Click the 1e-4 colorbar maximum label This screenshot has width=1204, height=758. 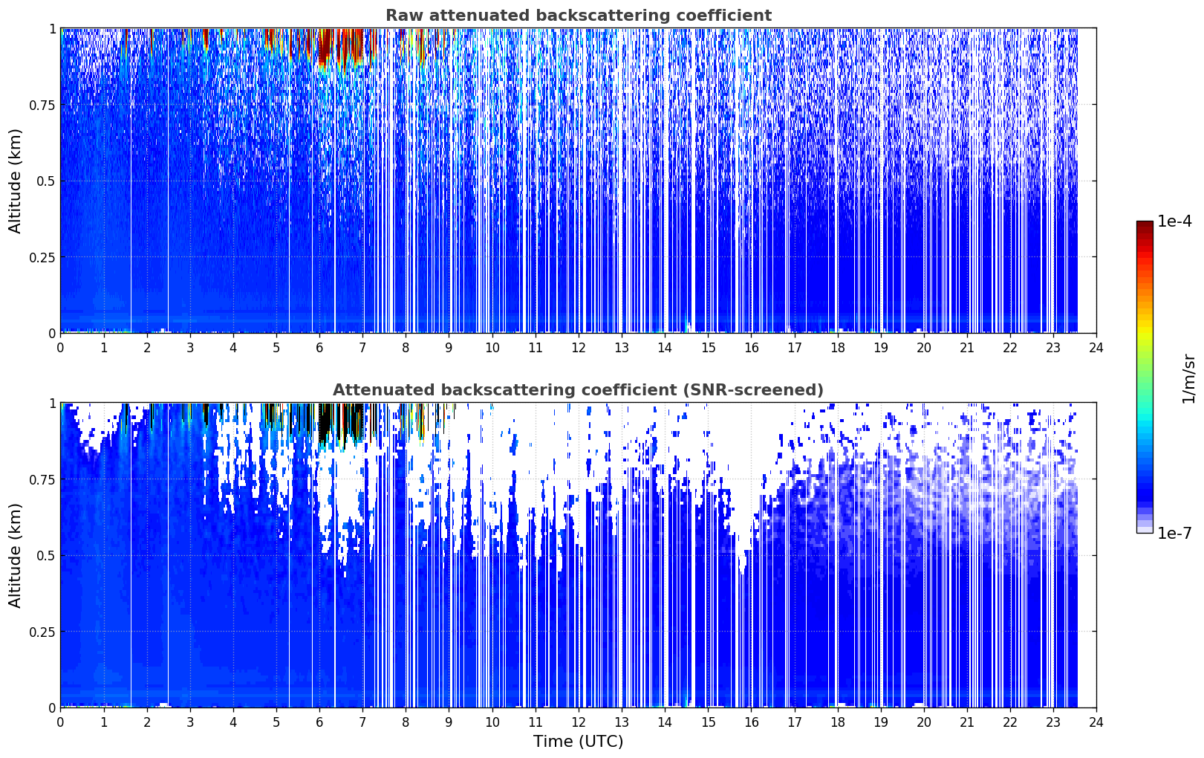(1174, 221)
